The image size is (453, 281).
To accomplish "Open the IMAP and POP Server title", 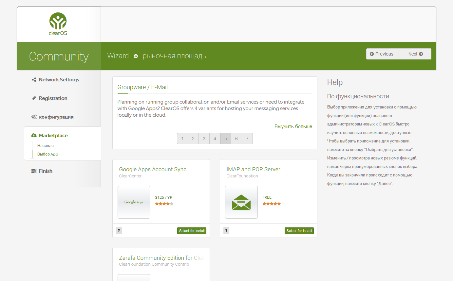I will 253,169.
